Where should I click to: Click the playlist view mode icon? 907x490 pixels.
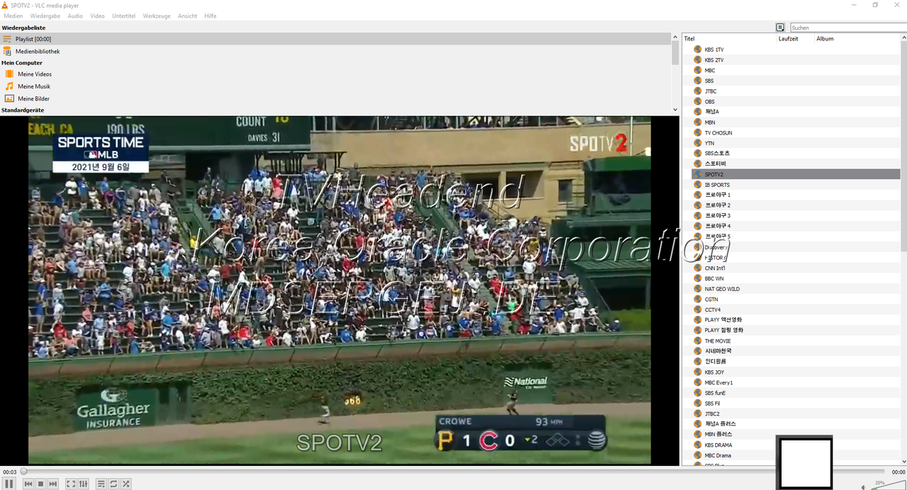780,27
